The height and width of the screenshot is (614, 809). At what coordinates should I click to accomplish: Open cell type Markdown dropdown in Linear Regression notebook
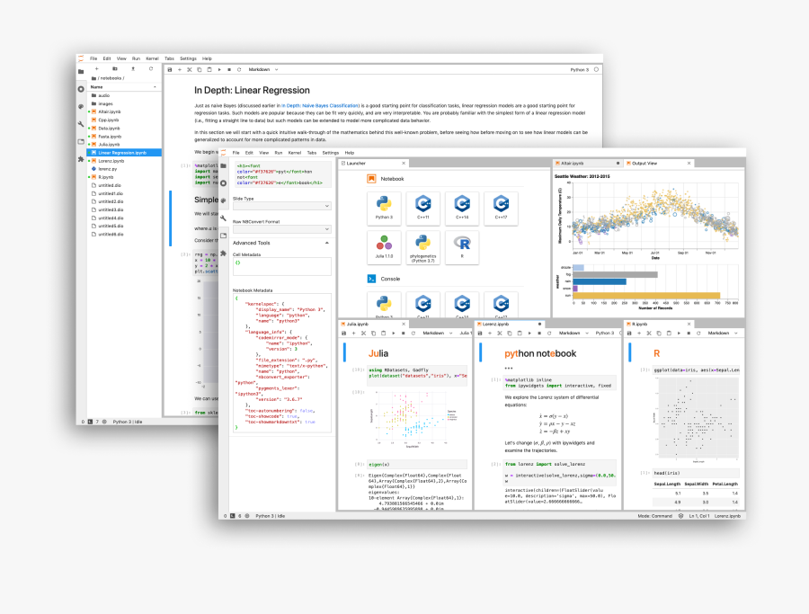coord(263,69)
